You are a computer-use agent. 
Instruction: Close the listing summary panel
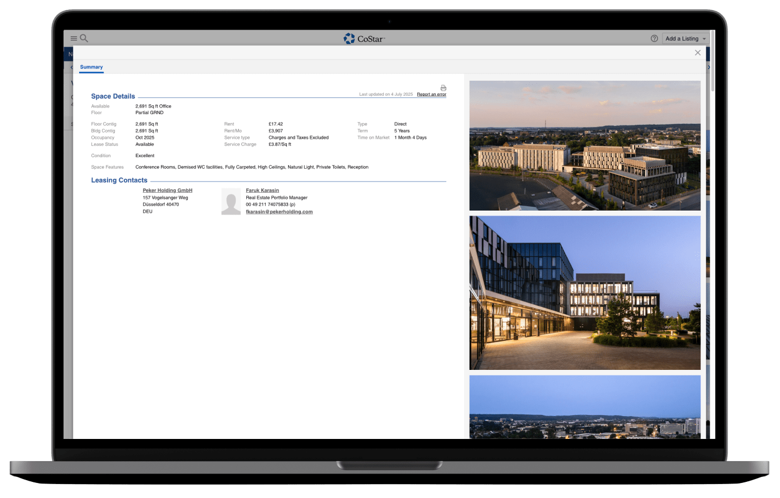[x=698, y=52]
